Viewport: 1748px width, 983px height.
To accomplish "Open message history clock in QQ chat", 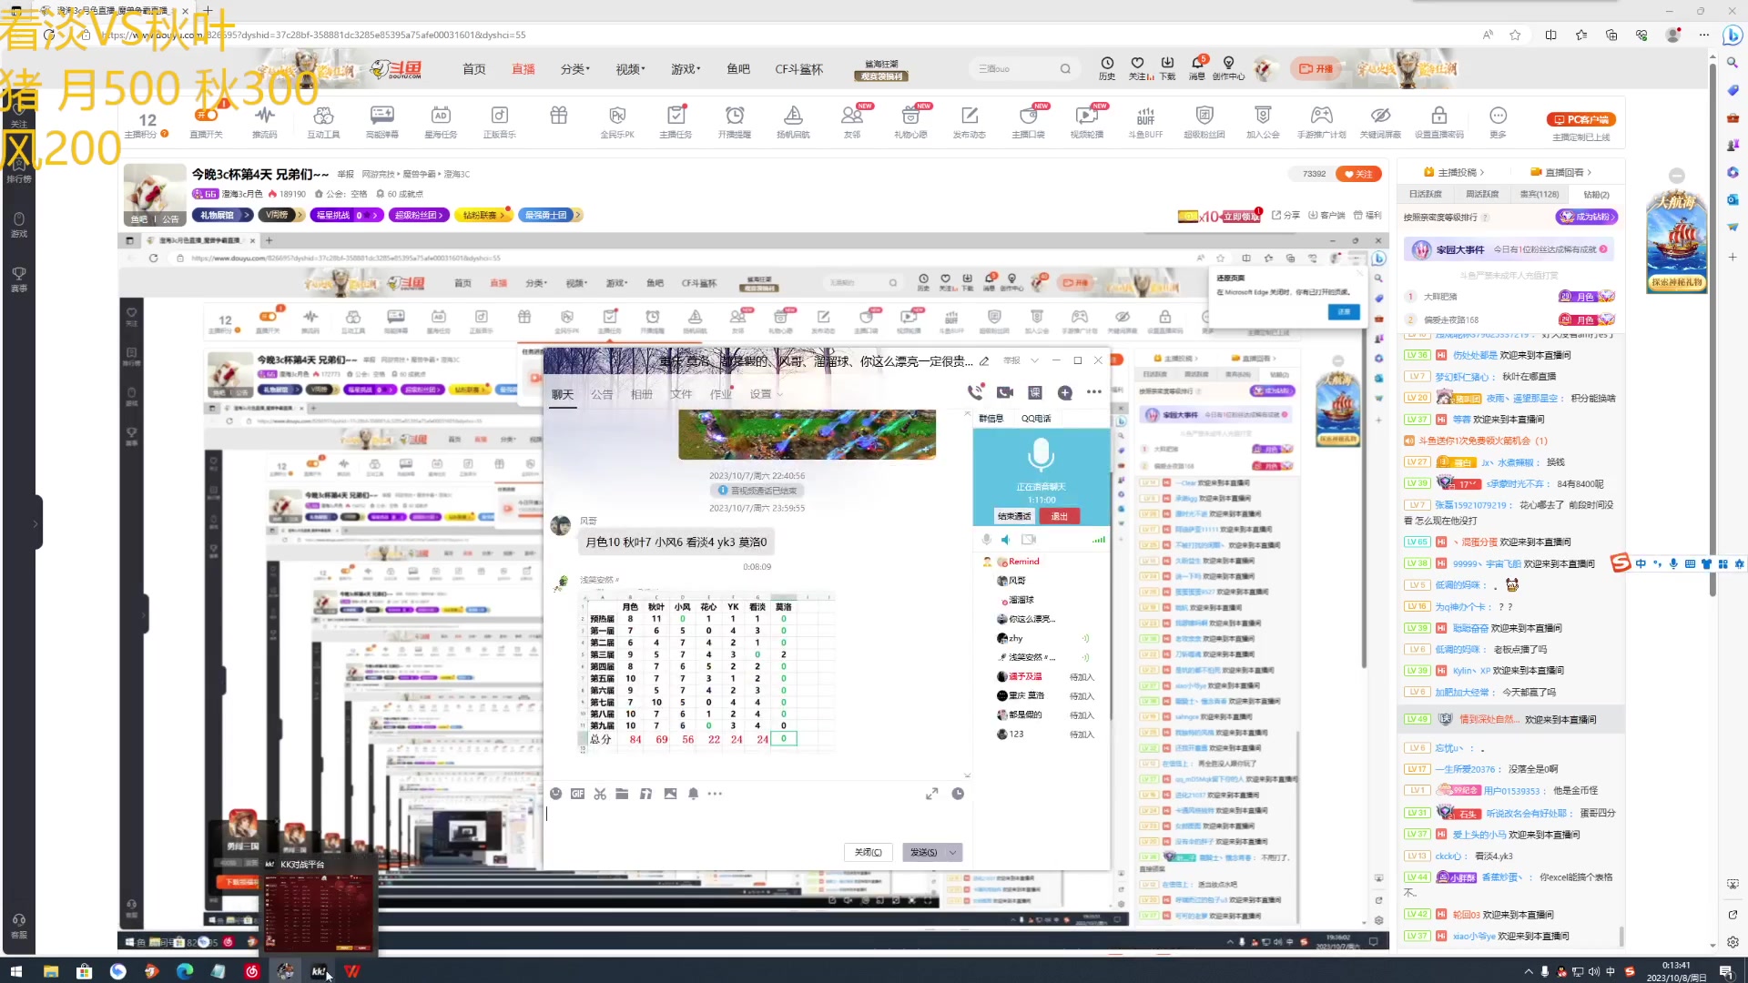I will coord(958,794).
